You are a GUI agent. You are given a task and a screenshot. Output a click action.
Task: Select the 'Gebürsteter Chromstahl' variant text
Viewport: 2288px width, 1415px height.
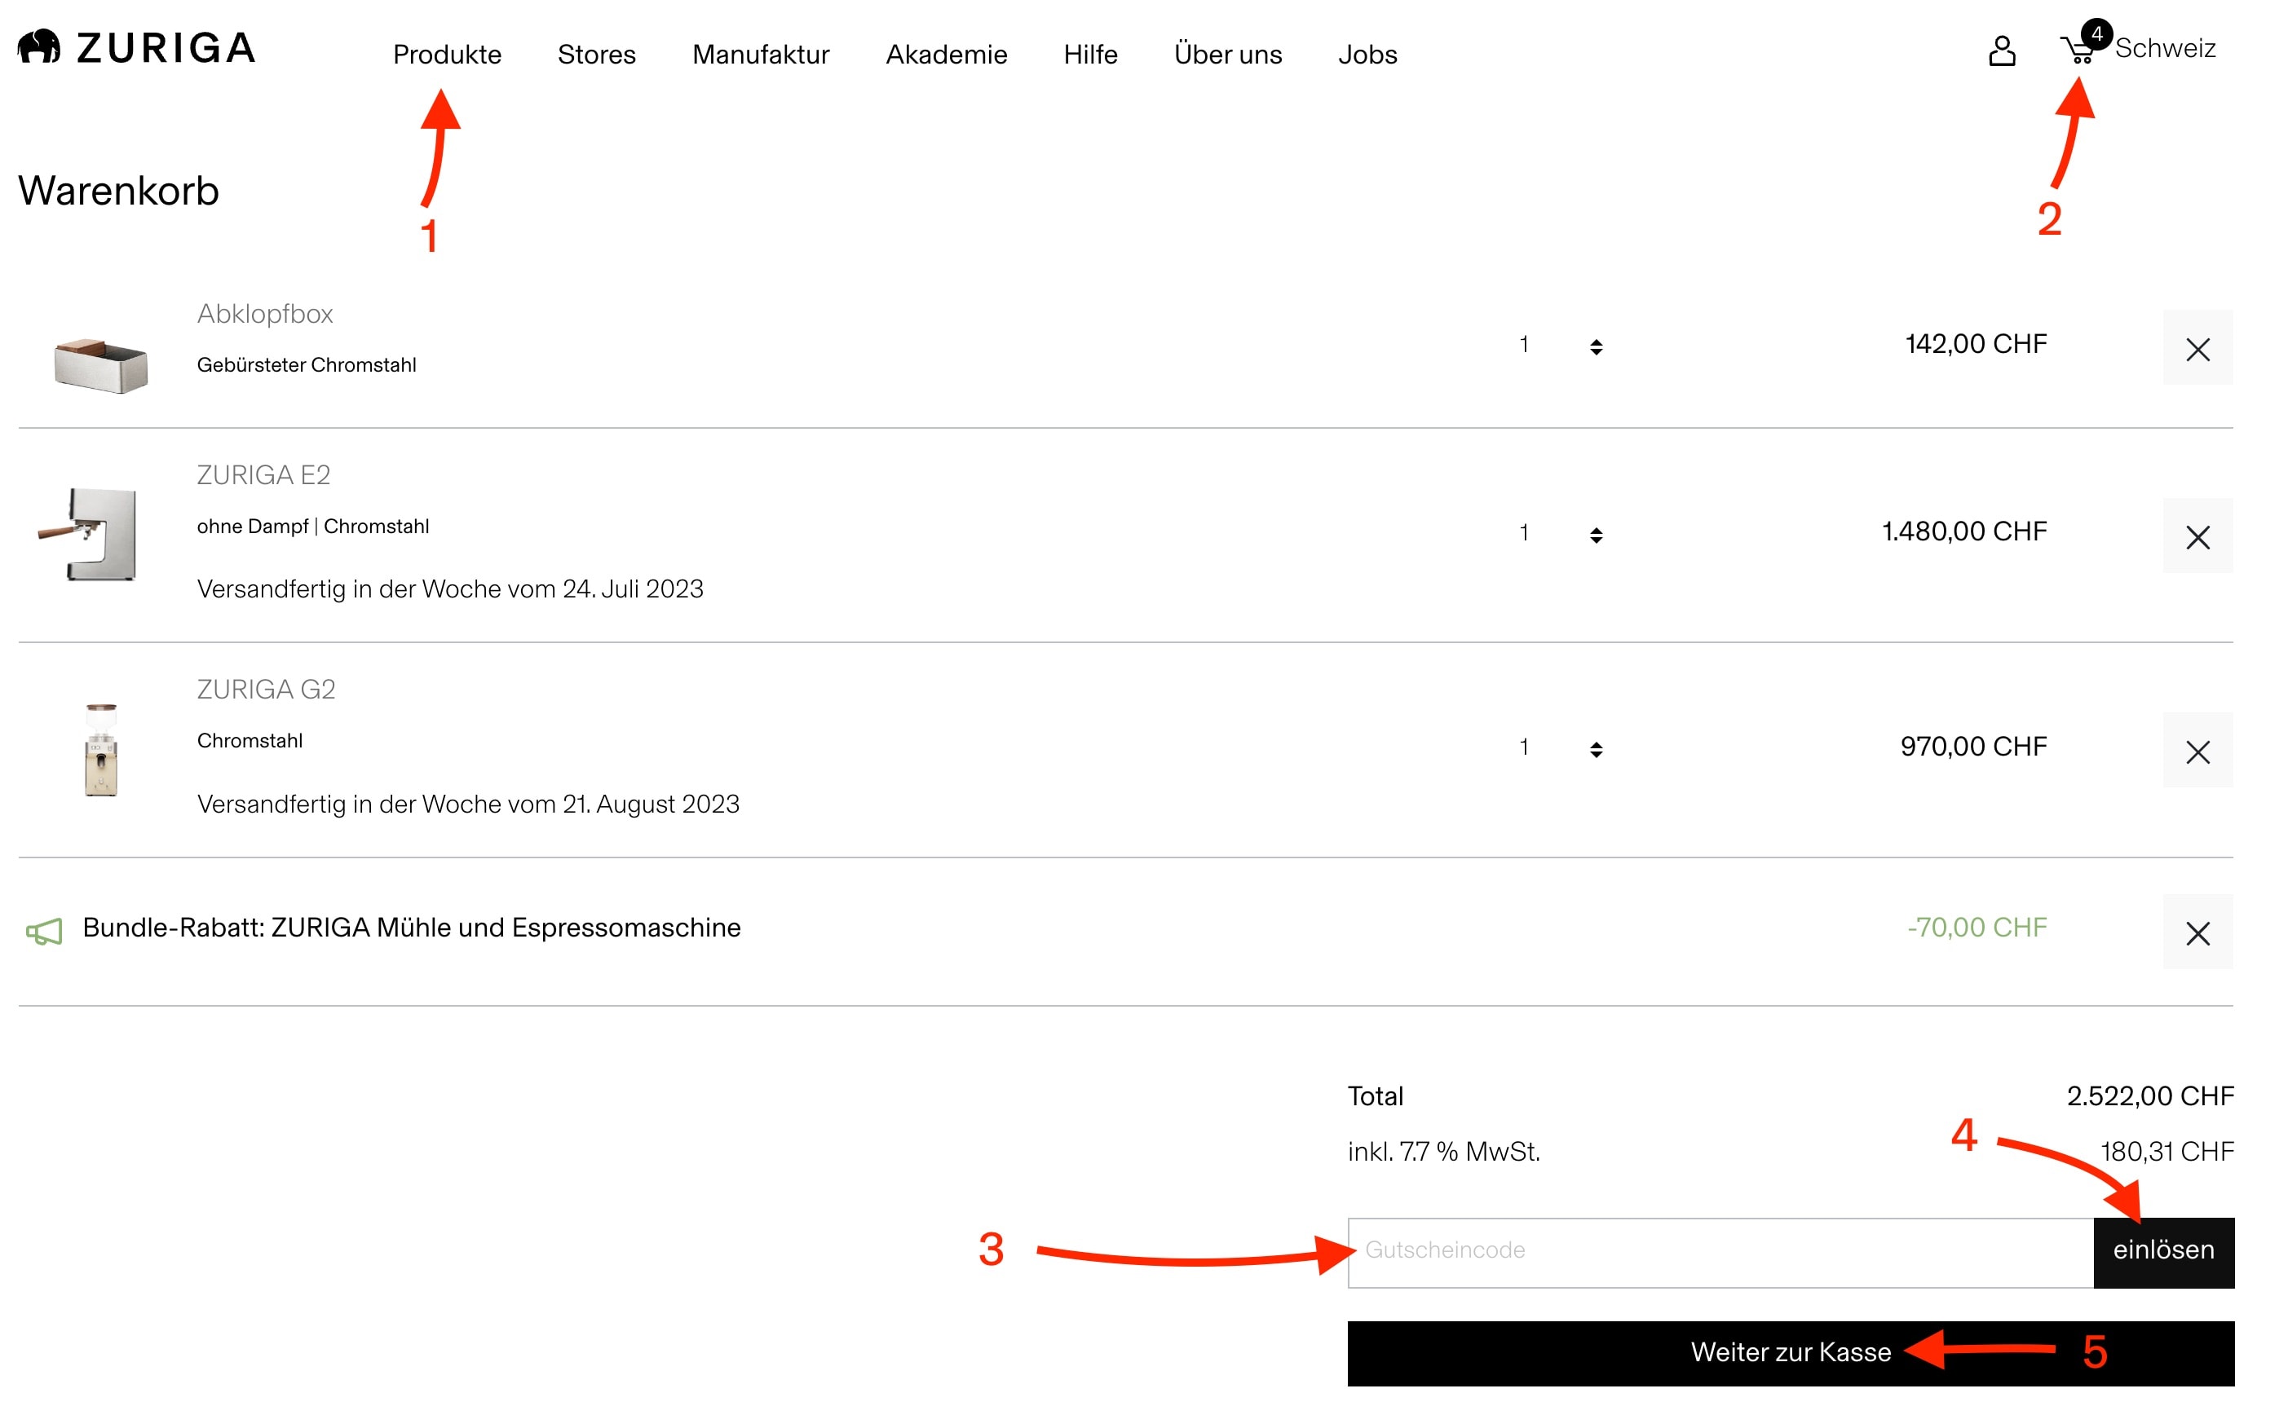[x=306, y=365]
